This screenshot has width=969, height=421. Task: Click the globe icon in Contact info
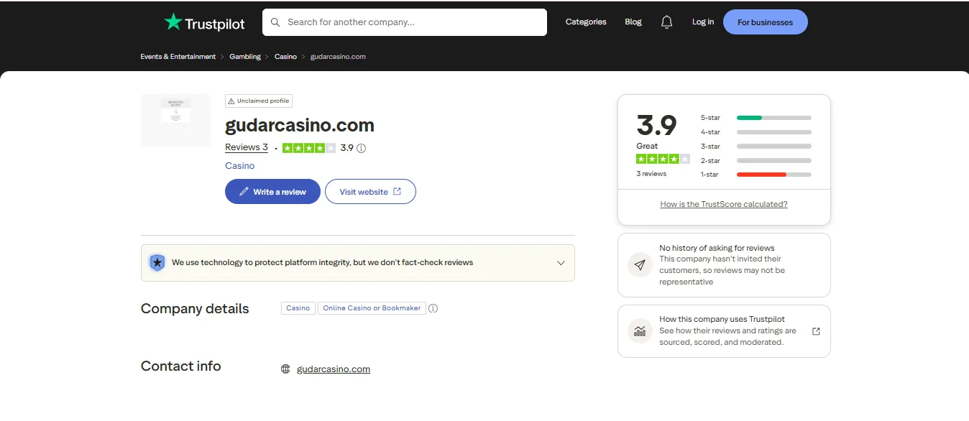(x=285, y=369)
